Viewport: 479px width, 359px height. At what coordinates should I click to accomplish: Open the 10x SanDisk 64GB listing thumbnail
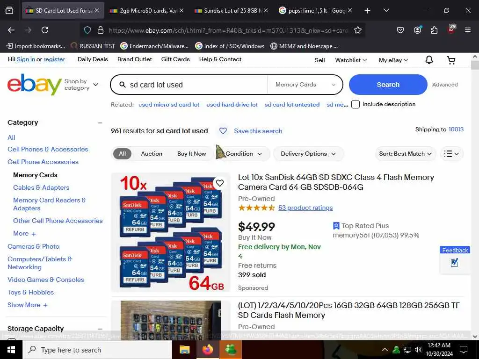pos(171,232)
